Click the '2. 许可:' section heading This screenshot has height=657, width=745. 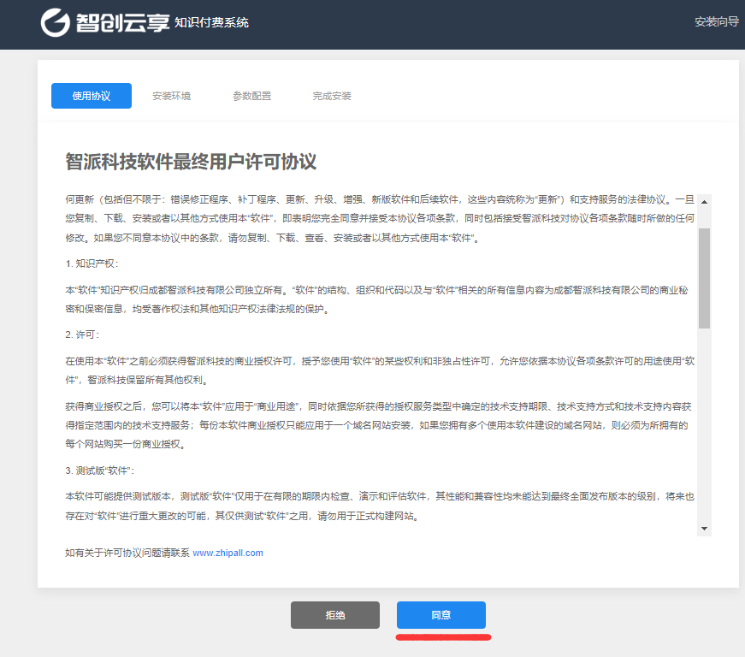pos(82,334)
